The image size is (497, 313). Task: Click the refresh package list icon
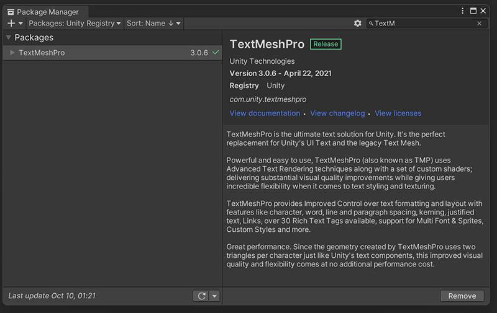pos(201,296)
